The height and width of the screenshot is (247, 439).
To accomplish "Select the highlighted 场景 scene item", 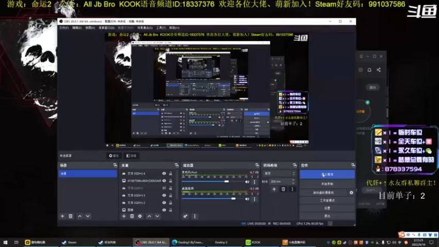I will 88,173.
